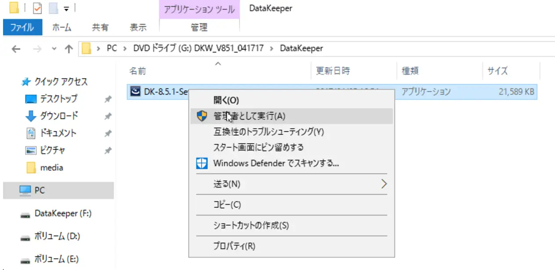Click PC in the address breadcrumb
Image resolution: width=555 pixels, height=270 pixels.
tap(112, 48)
